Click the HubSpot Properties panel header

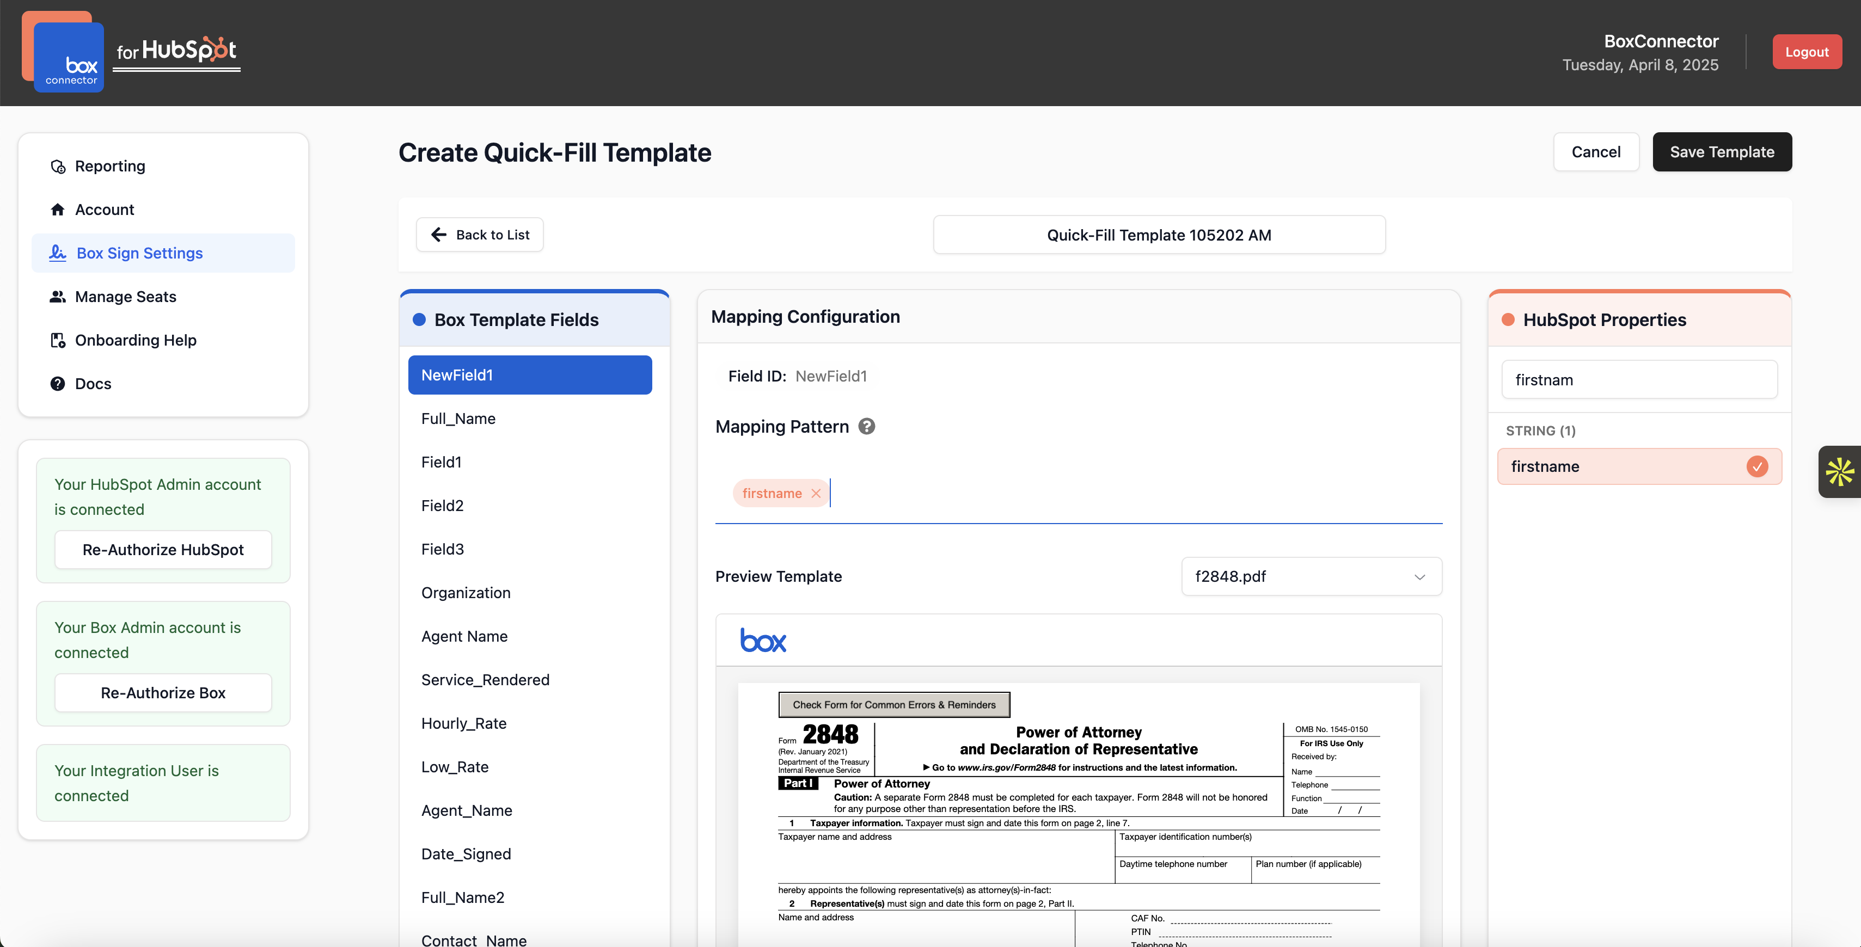pos(1639,319)
